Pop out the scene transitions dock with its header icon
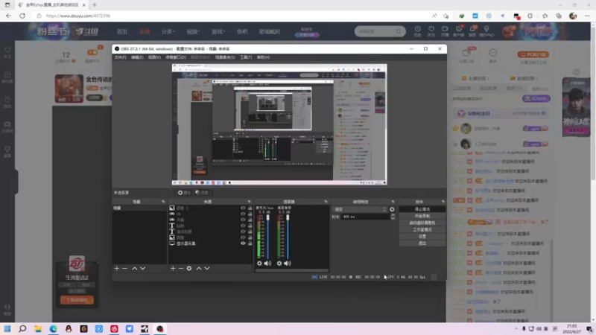 393,202
